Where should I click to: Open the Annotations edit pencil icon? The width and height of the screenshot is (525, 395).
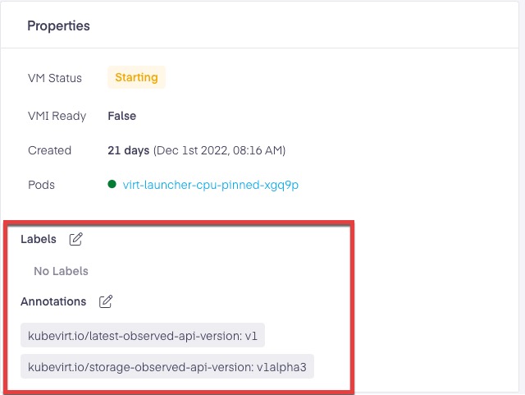tap(106, 301)
